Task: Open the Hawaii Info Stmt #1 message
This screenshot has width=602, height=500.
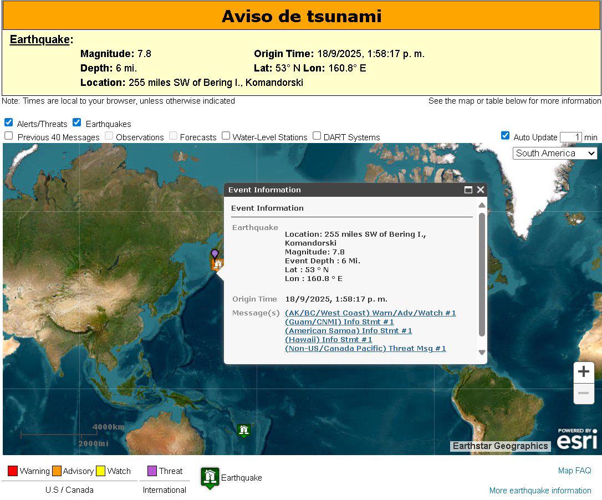Action: pos(328,340)
